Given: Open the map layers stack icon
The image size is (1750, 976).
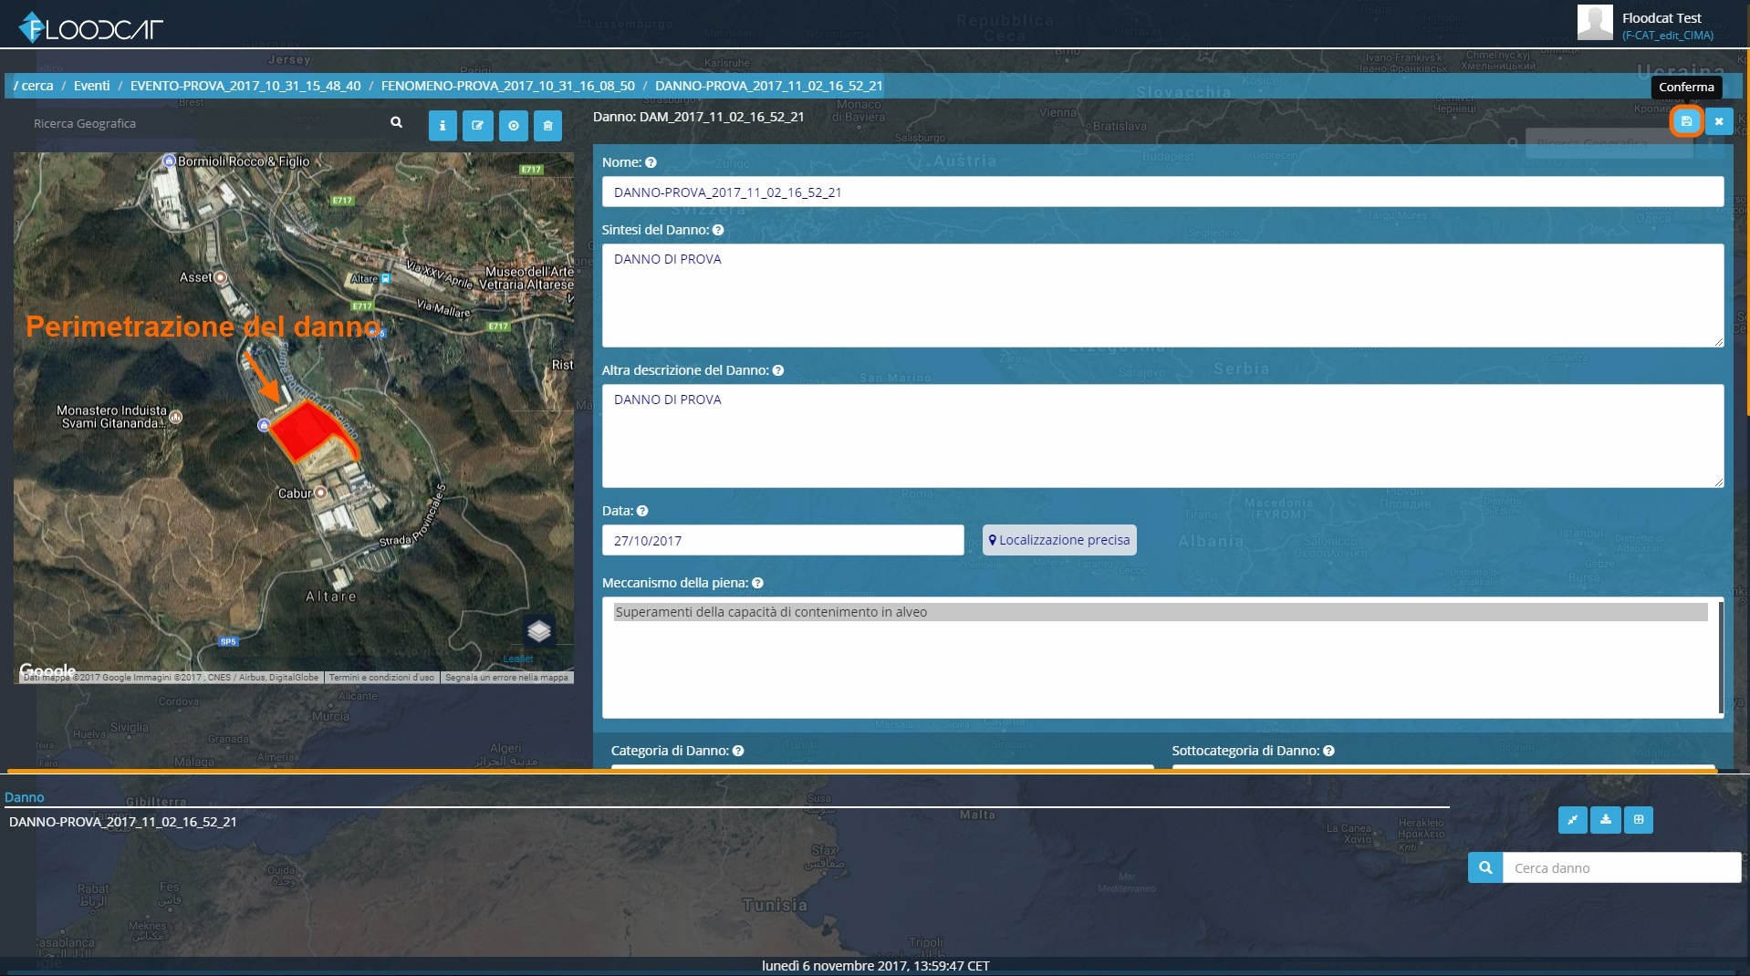Looking at the screenshot, I should (539, 630).
